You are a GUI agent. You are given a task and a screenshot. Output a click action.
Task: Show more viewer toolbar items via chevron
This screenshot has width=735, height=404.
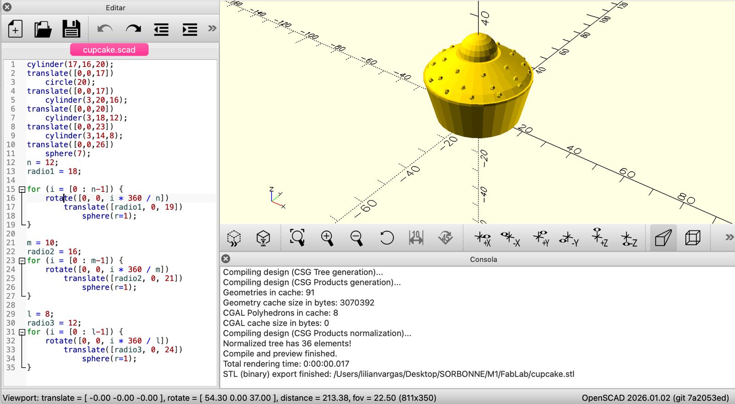pyautogui.click(x=729, y=237)
